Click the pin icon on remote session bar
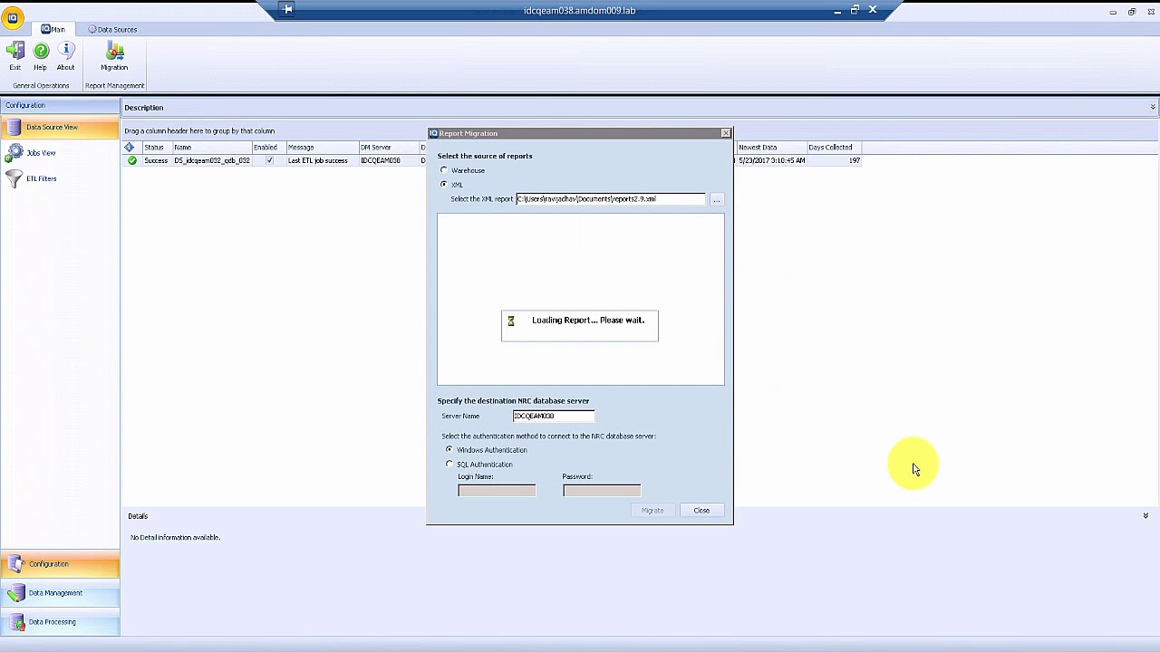Image resolution: width=1160 pixels, height=652 pixels. 287,10
